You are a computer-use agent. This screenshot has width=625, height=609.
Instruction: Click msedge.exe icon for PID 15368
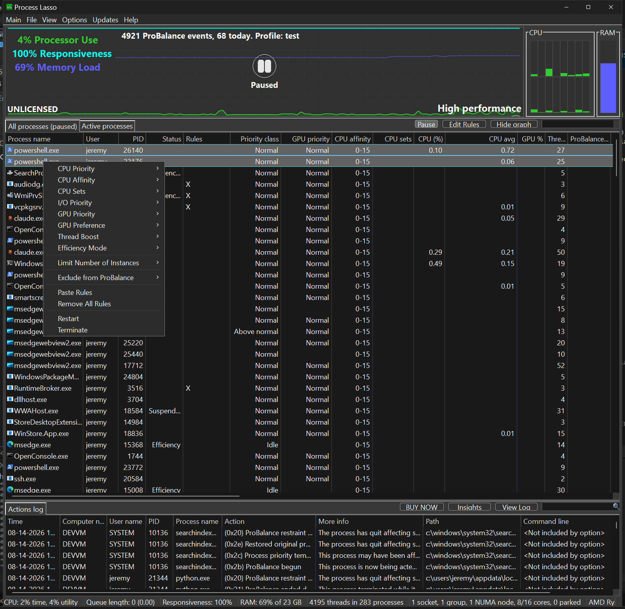tap(10, 445)
